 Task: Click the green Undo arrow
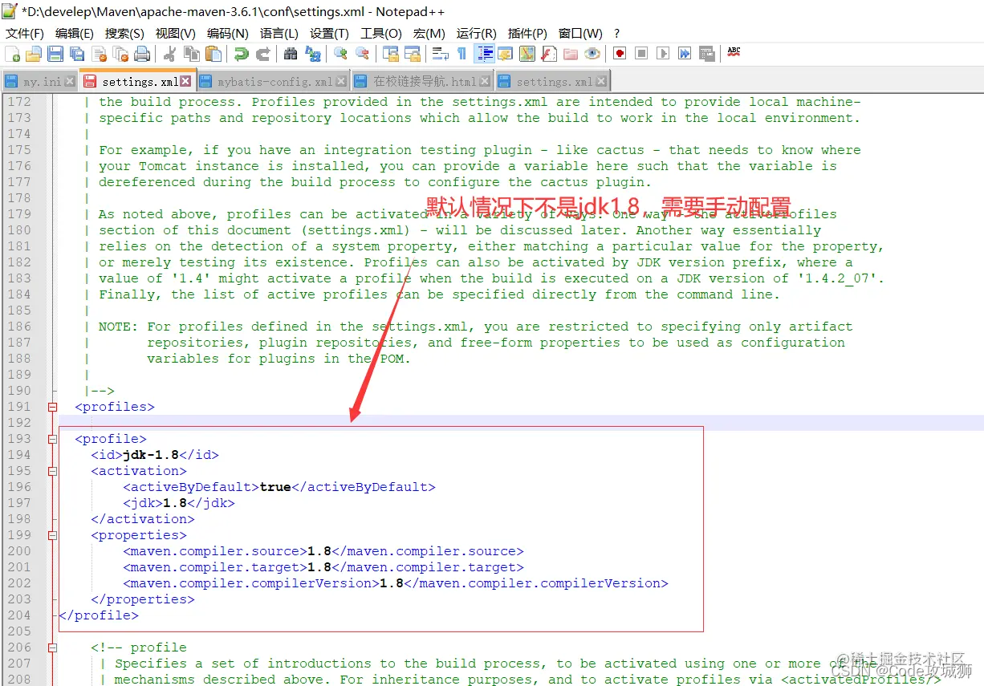241,54
